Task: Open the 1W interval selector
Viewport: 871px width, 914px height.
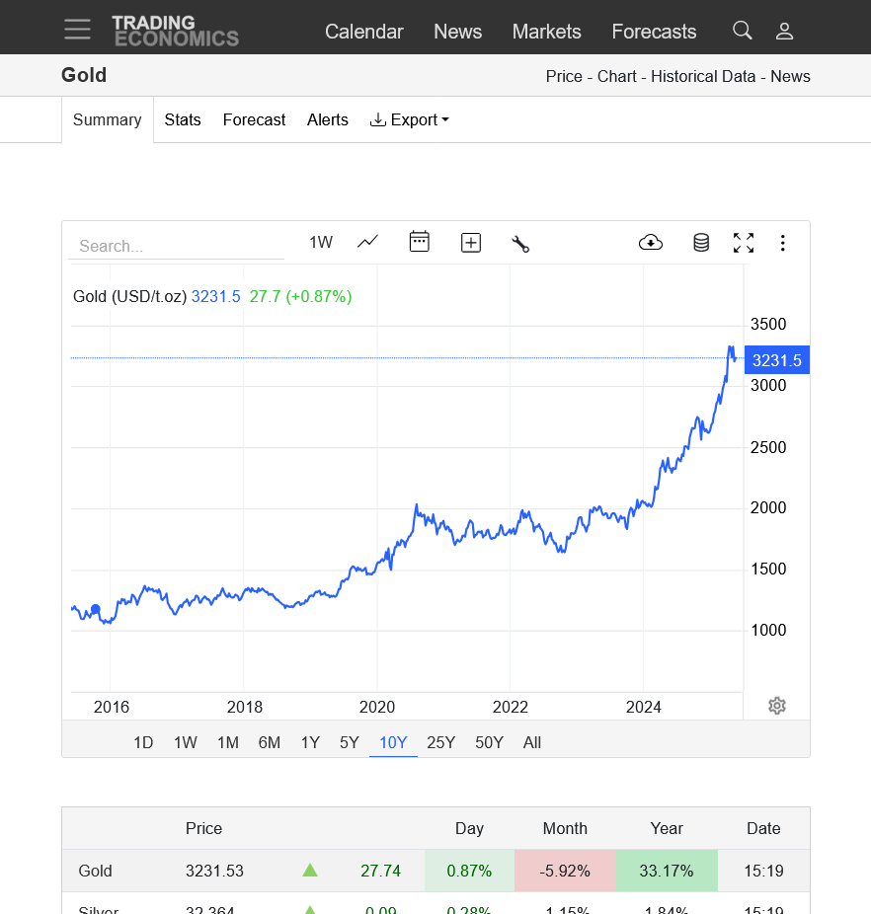Action: pyautogui.click(x=321, y=242)
